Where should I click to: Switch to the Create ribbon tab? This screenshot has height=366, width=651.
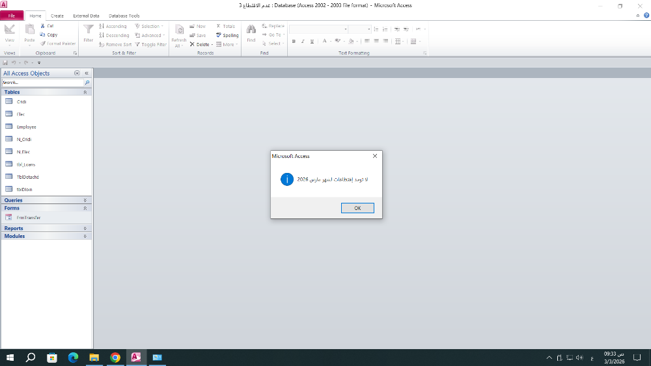pos(57,16)
